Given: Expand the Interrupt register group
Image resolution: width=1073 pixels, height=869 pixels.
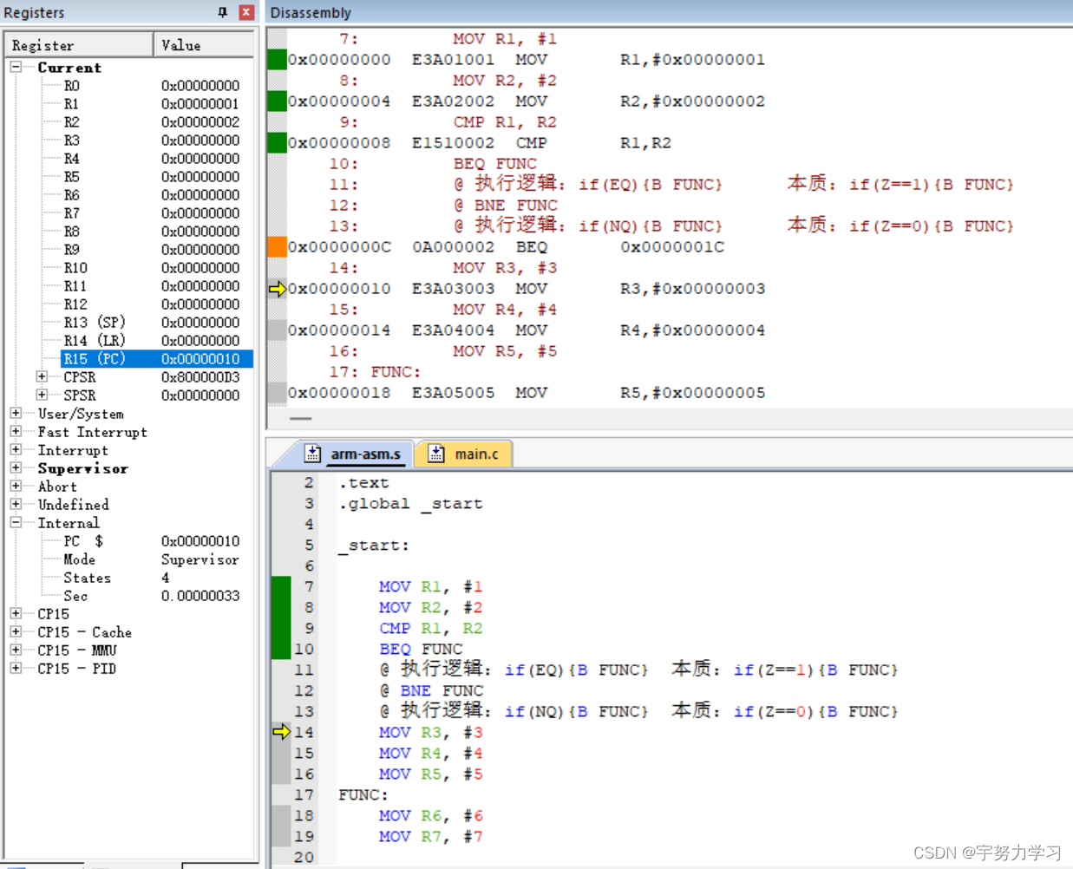Looking at the screenshot, I should (16, 449).
